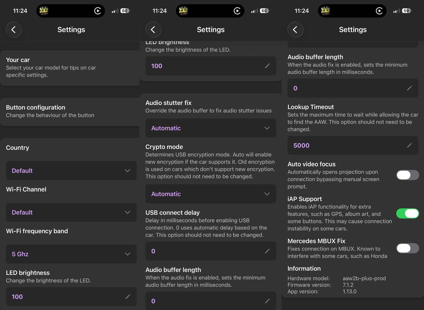Tap the back arrow on the rightmost Settings screen

(x=295, y=30)
